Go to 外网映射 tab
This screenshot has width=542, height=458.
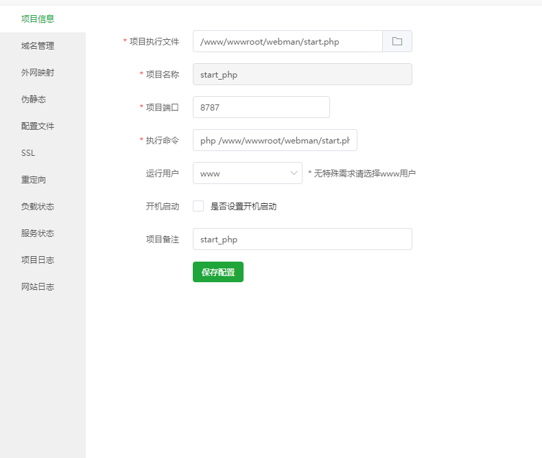click(x=38, y=73)
